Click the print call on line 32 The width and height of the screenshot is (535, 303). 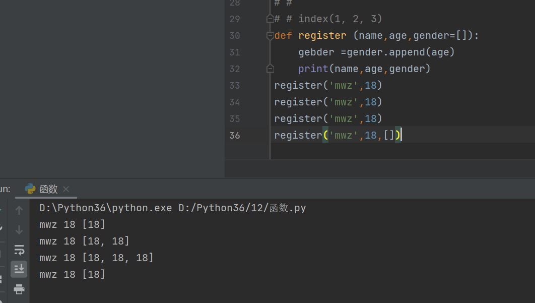364,69
